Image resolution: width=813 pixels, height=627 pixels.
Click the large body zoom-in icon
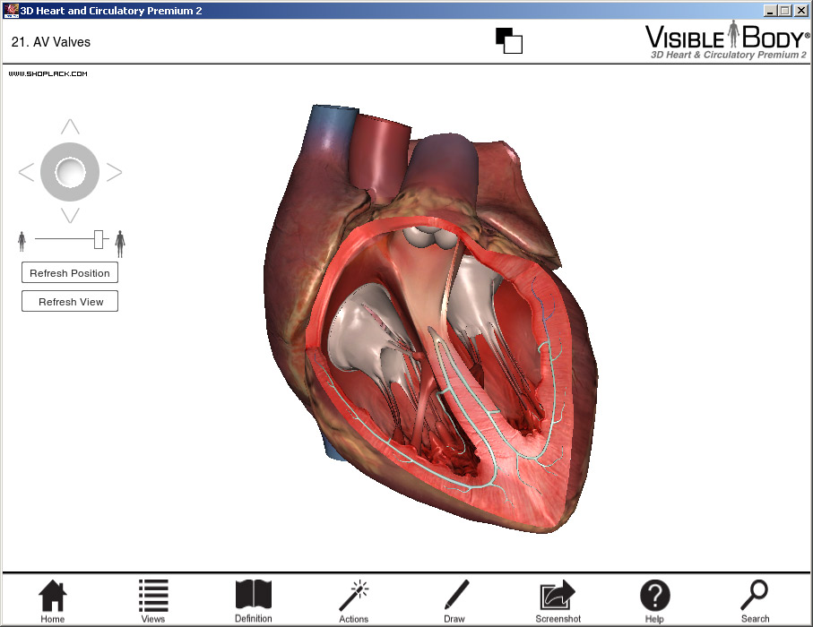point(120,244)
